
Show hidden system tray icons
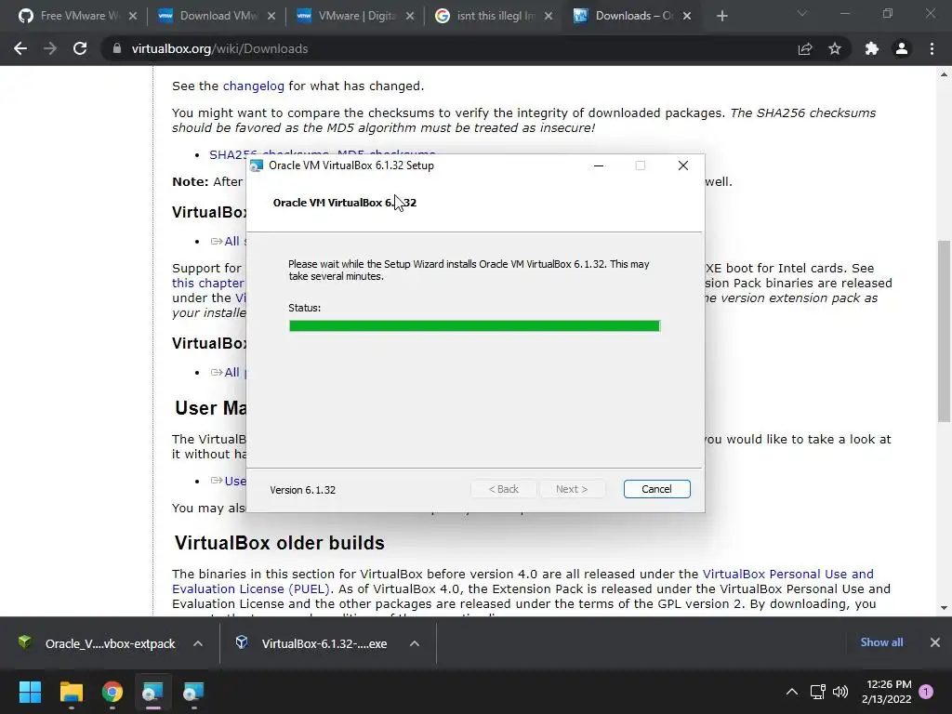(792, 692)
